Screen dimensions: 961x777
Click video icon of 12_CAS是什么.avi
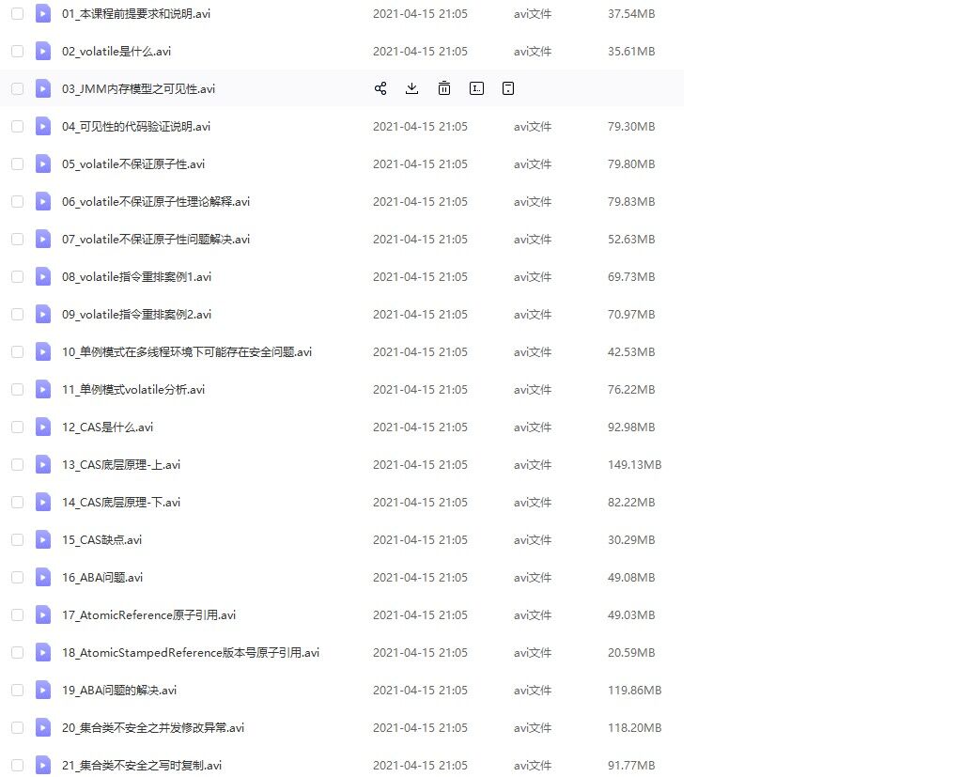[x=43, y=427]
